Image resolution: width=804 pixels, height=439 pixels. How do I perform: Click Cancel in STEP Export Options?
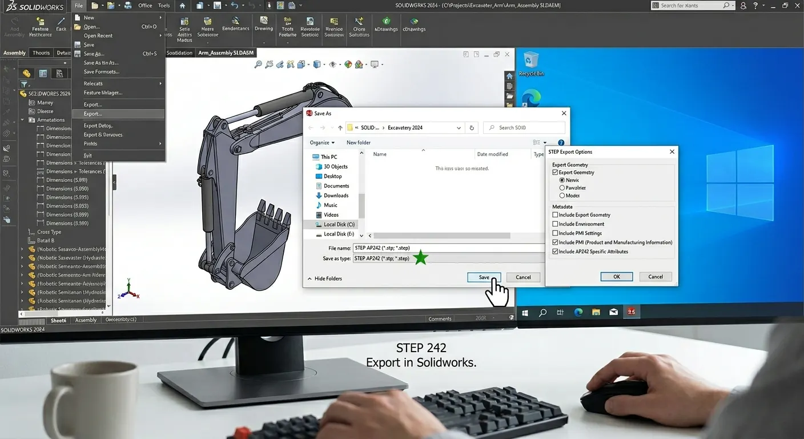656,277
